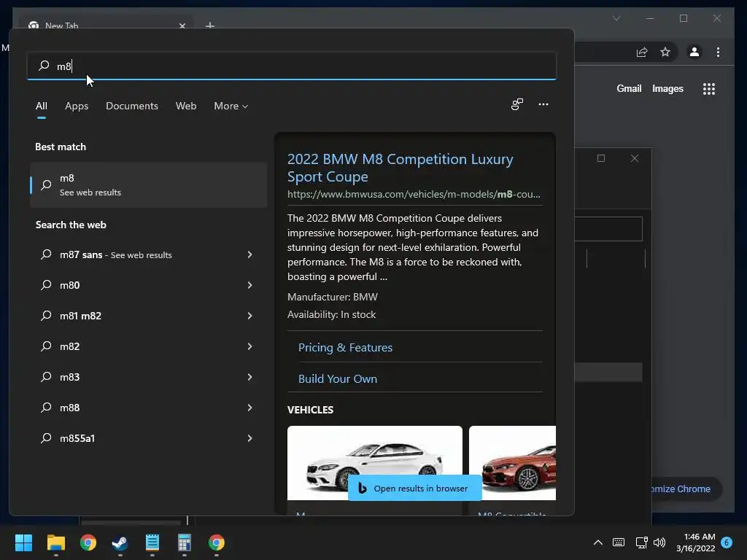Launch Steam from the taskbar
747x560 pixels.
pos(120,542)
